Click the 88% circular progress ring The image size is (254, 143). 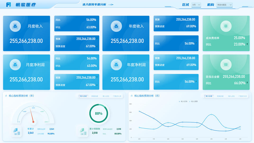[99, 113]
